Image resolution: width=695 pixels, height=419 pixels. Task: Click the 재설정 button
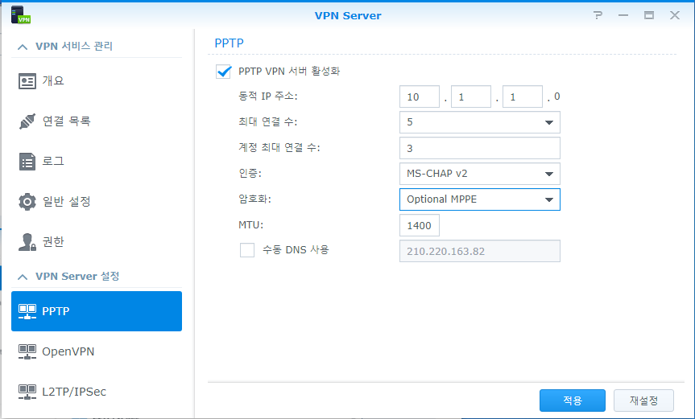click(643, 401)
